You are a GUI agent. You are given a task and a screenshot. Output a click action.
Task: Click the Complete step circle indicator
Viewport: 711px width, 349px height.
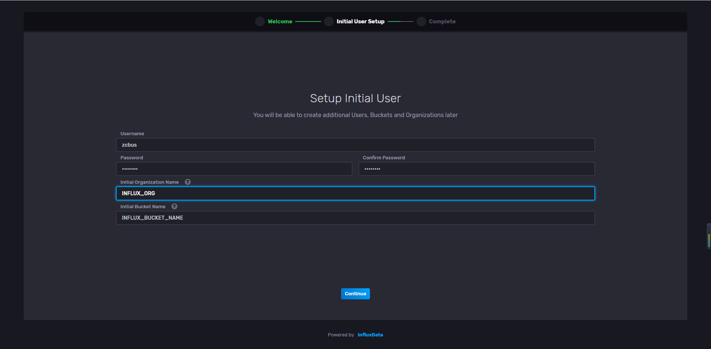(x=421, y=21)
